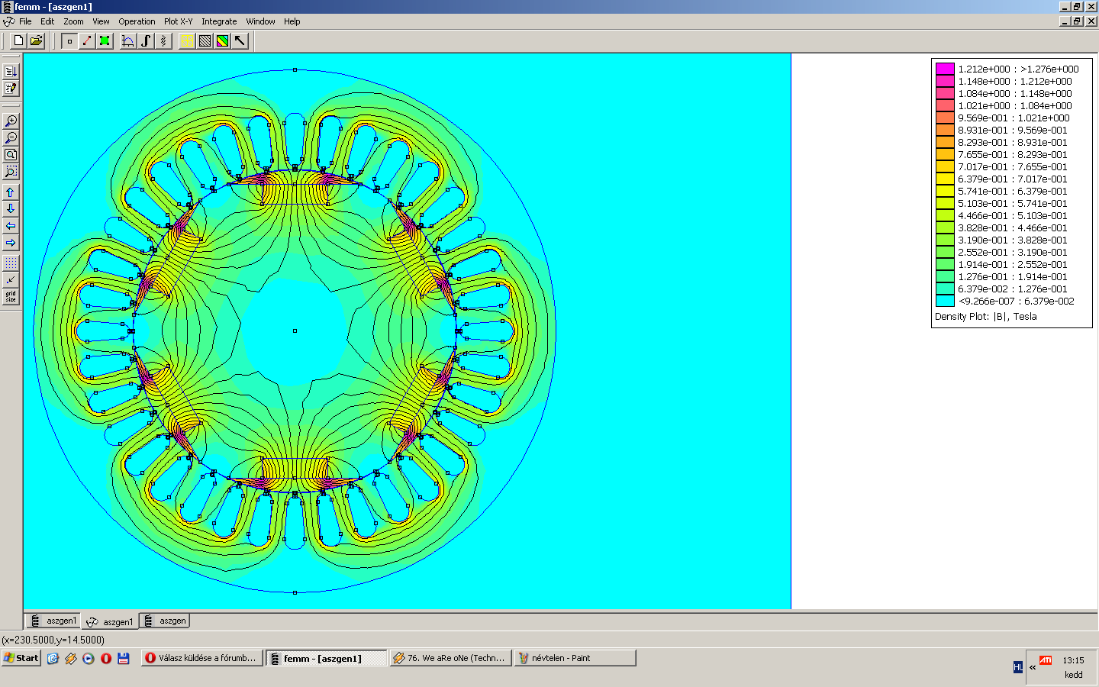
Task: Click the Windows Media Player quick launch icon
Action: [x=89, y=658]
